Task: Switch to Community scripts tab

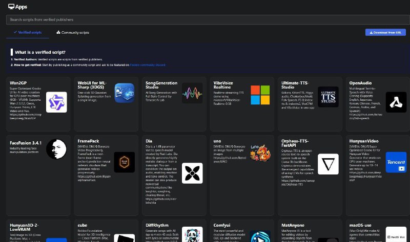Action: [x=73, y=32]
